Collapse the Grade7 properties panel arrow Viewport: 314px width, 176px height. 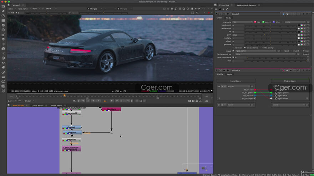tap(216, 14)
